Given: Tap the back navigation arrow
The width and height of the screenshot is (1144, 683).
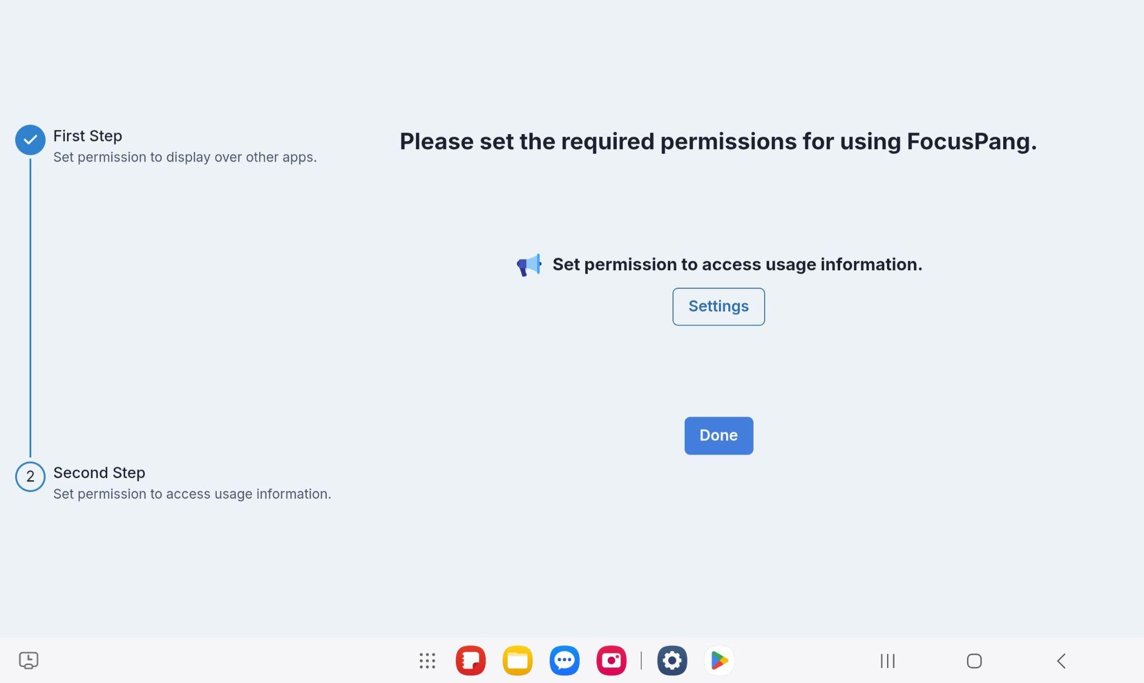Looking at the screenshot, I should pos(1061,661).
